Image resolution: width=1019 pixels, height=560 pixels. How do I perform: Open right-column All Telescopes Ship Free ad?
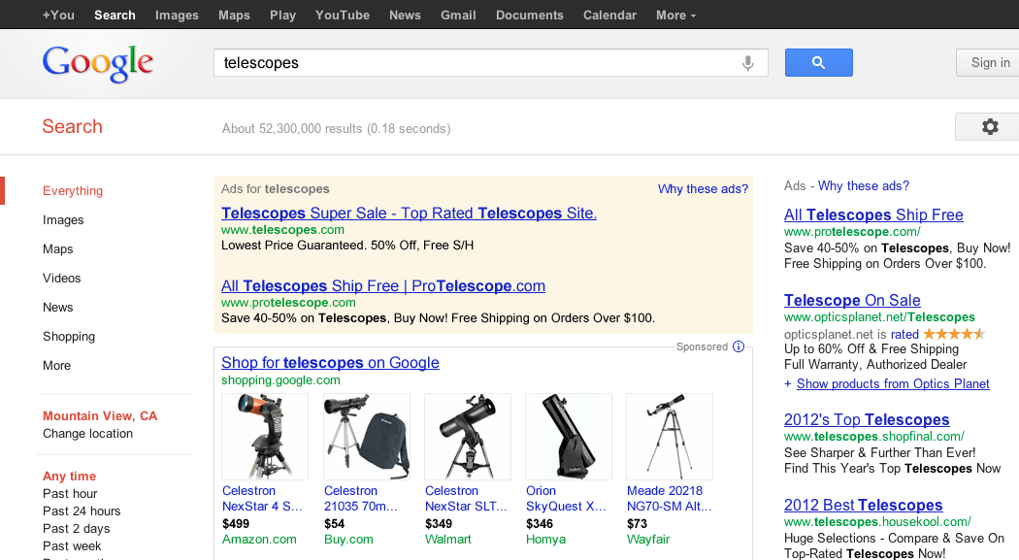[873, 215]
